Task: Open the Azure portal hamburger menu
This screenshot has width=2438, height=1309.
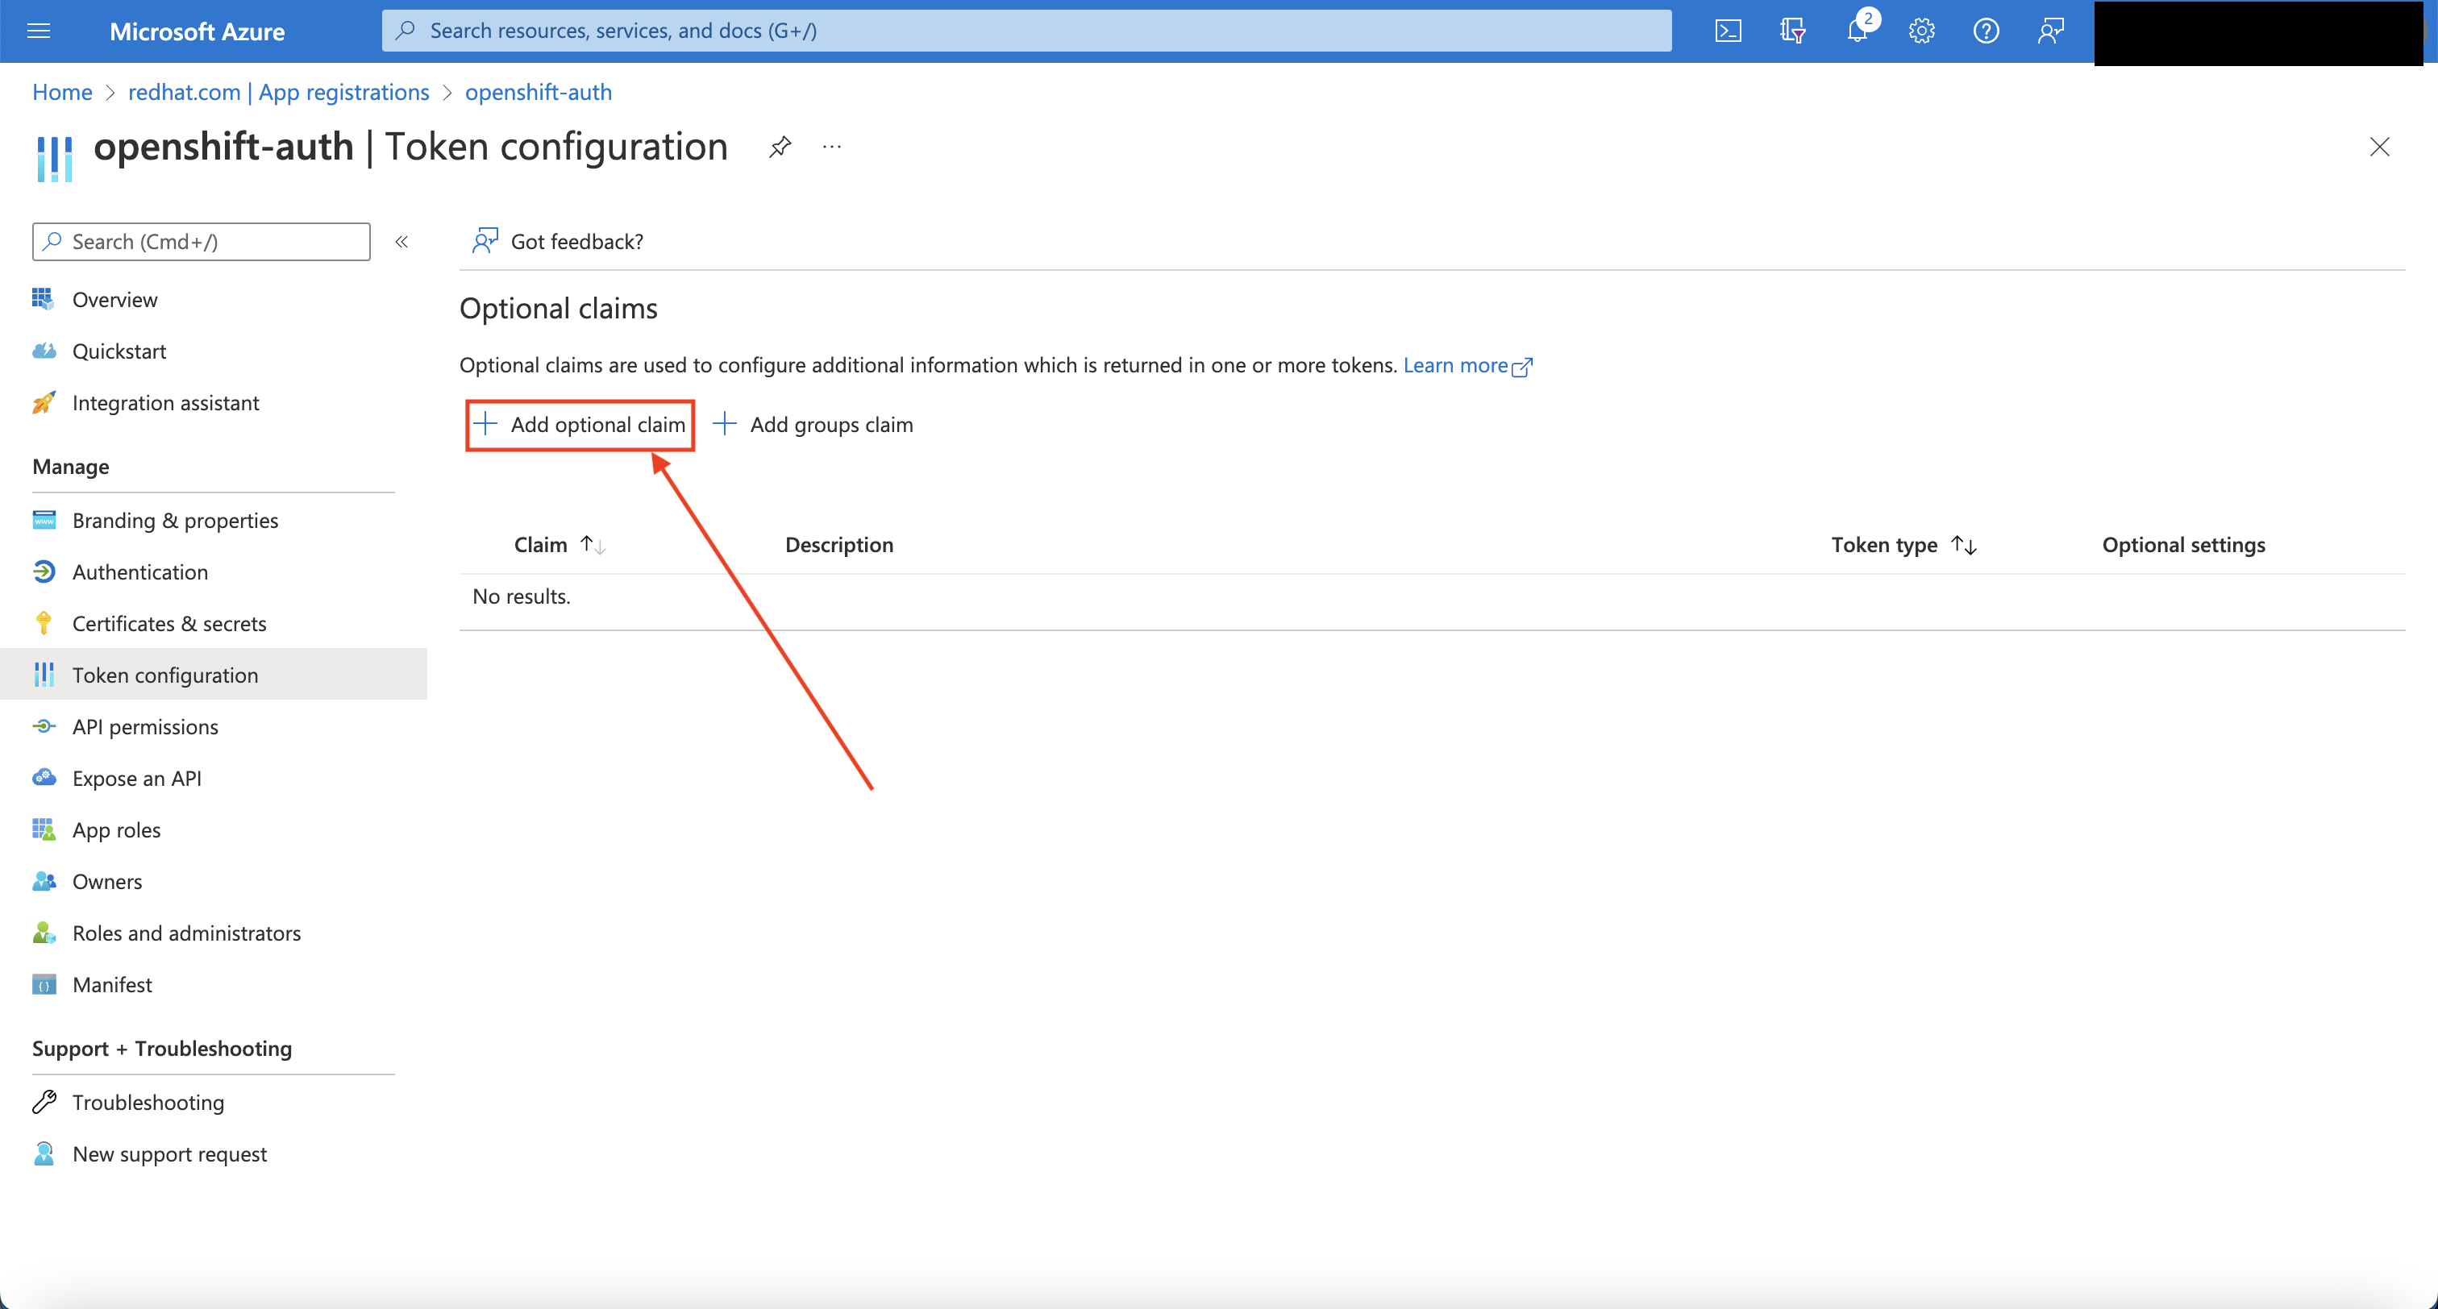Action: [x=39, y=31]
